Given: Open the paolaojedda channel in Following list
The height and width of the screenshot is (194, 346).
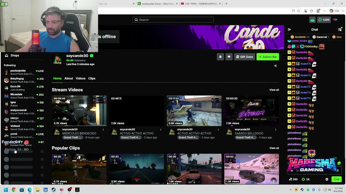Looking at the screenshot, I should pos(24,72).
